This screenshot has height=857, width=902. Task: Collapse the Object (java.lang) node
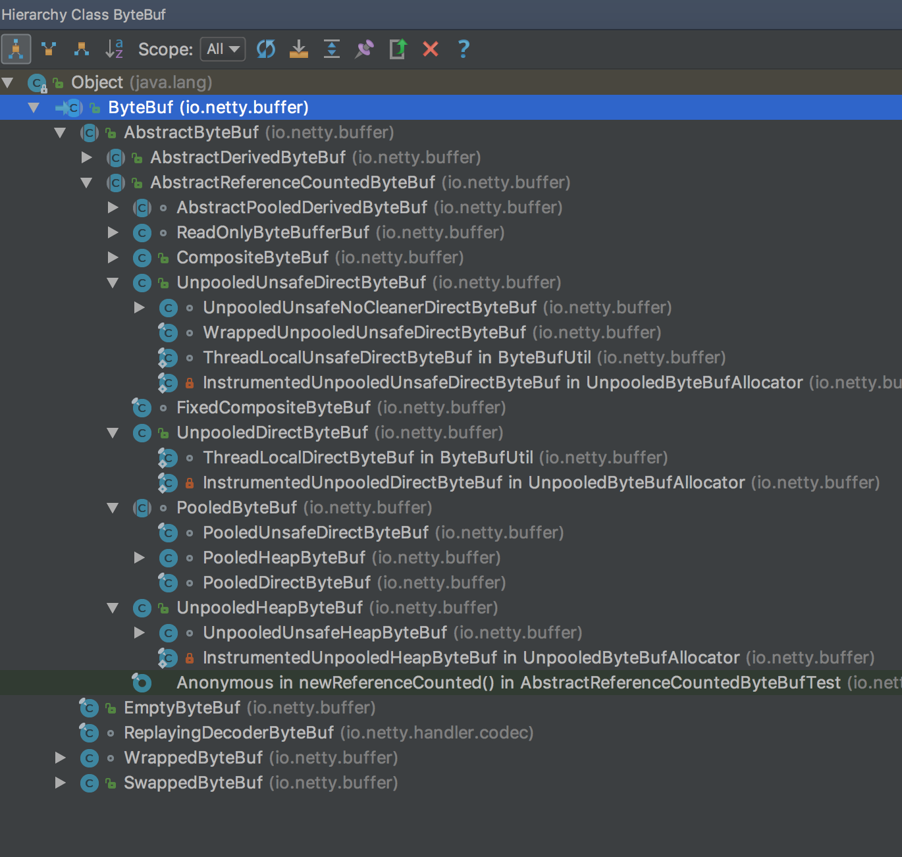click(8, 82)
